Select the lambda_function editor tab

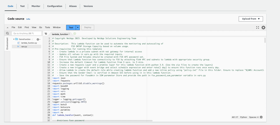pos(60,34)
